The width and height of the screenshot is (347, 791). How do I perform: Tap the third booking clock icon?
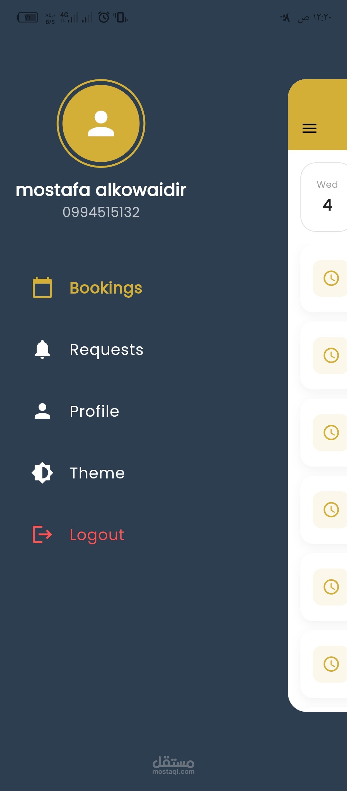331,432
